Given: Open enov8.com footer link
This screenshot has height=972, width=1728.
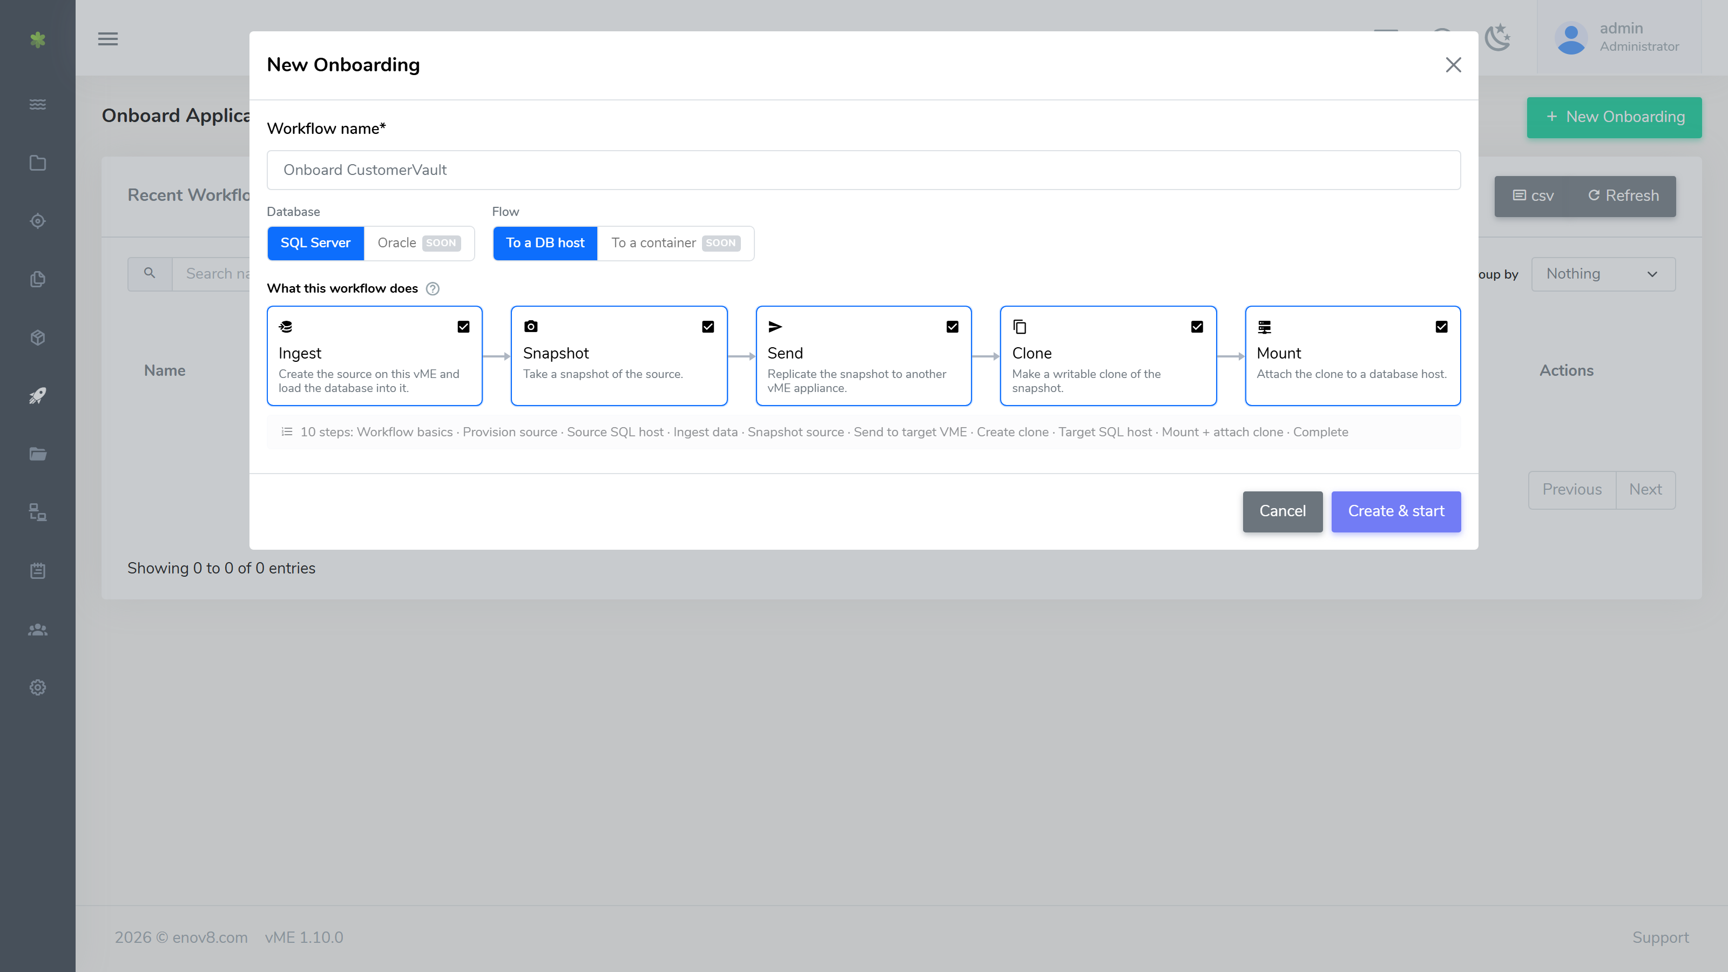Looking at the screenshot, I should pyautogui.click(x=210, y=937).
